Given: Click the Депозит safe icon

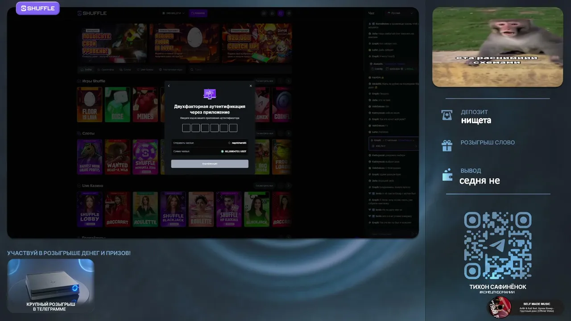Looking at the screenshot, I should point(447,115).
